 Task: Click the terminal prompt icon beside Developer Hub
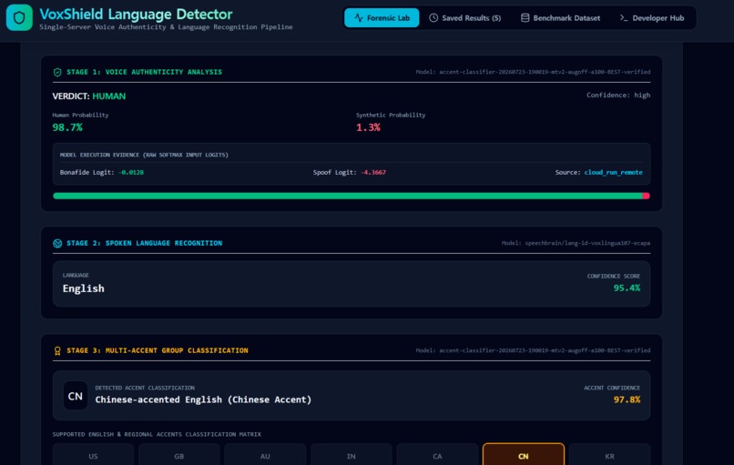point(624,18)
